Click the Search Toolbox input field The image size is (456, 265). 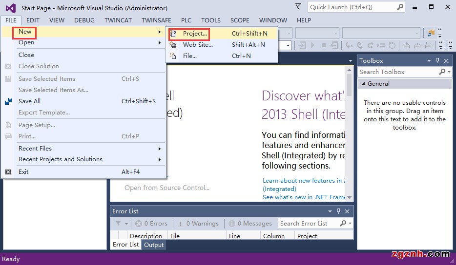tap(398, 72)
